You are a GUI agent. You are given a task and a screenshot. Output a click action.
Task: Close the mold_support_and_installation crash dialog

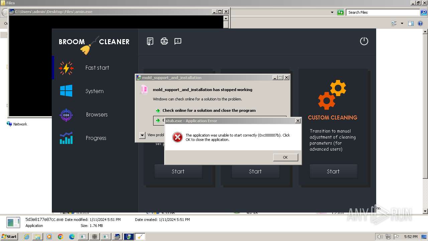[x=287, y=78]
